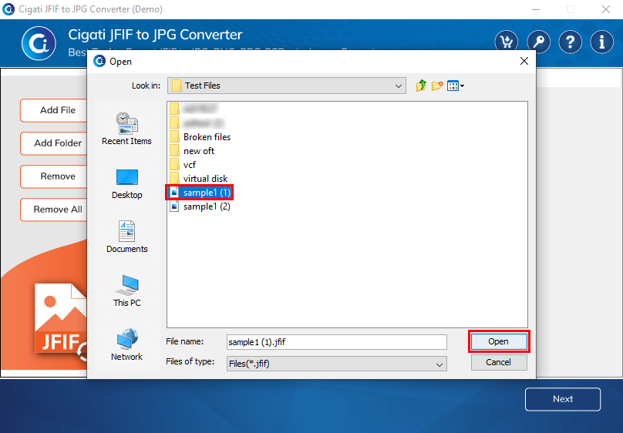Expand the Files of type dropdown

point(439,364)
